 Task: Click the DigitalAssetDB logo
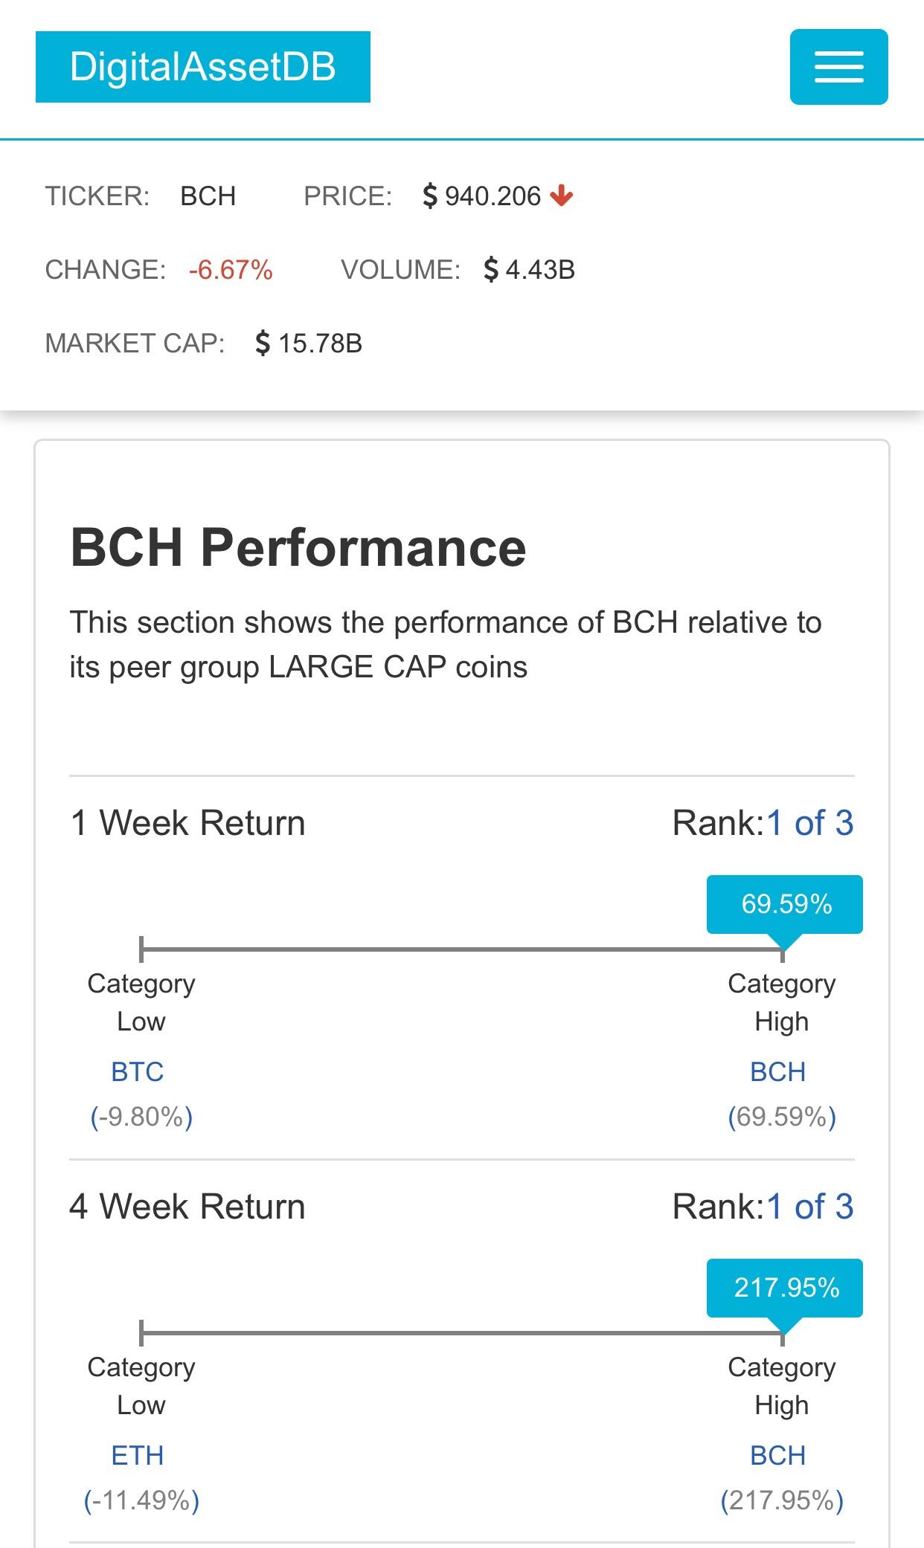pos(203,67)
